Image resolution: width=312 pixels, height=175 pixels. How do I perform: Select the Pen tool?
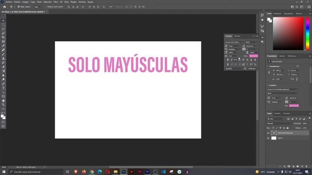pyautogui.click(x=3, y=84)
